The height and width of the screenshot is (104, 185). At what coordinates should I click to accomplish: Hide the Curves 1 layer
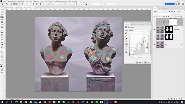tap(154, 22)
